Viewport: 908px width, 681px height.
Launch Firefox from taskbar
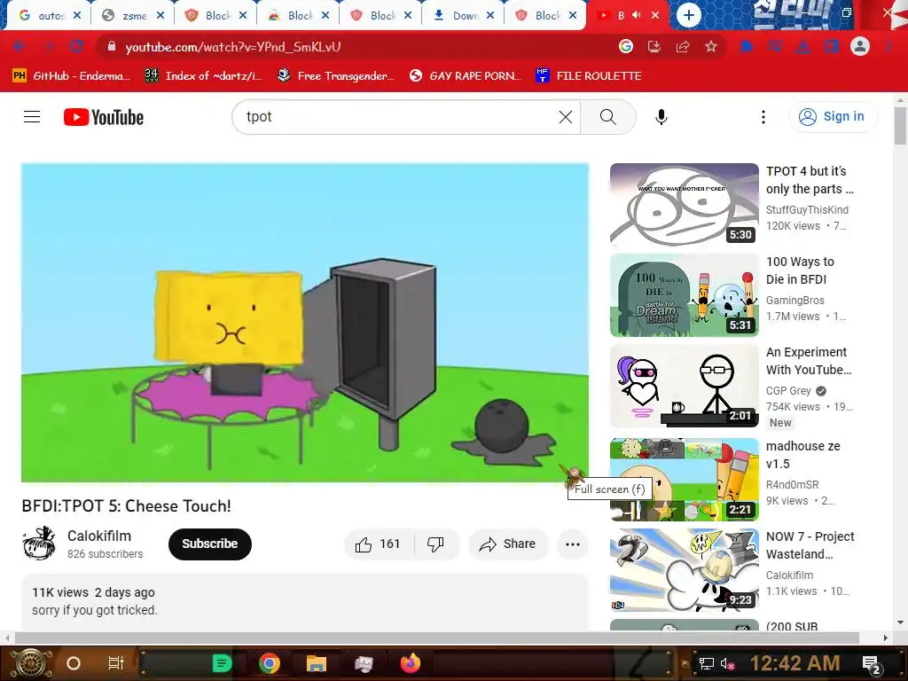[411, 663]
